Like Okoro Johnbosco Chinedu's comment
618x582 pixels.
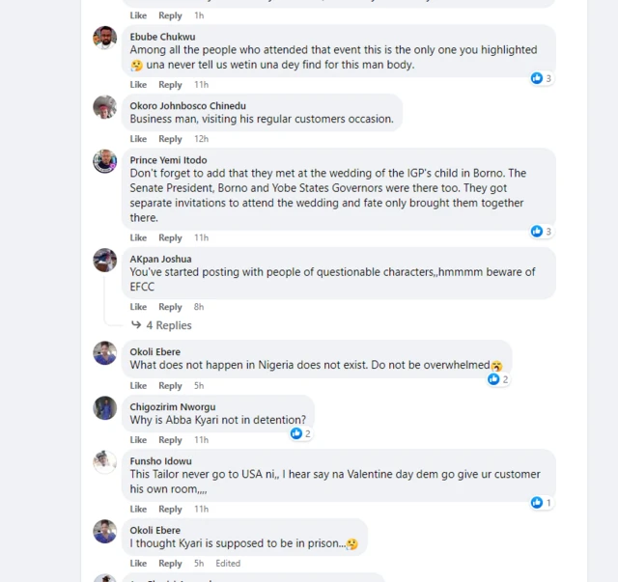click(x=138, y=139)
